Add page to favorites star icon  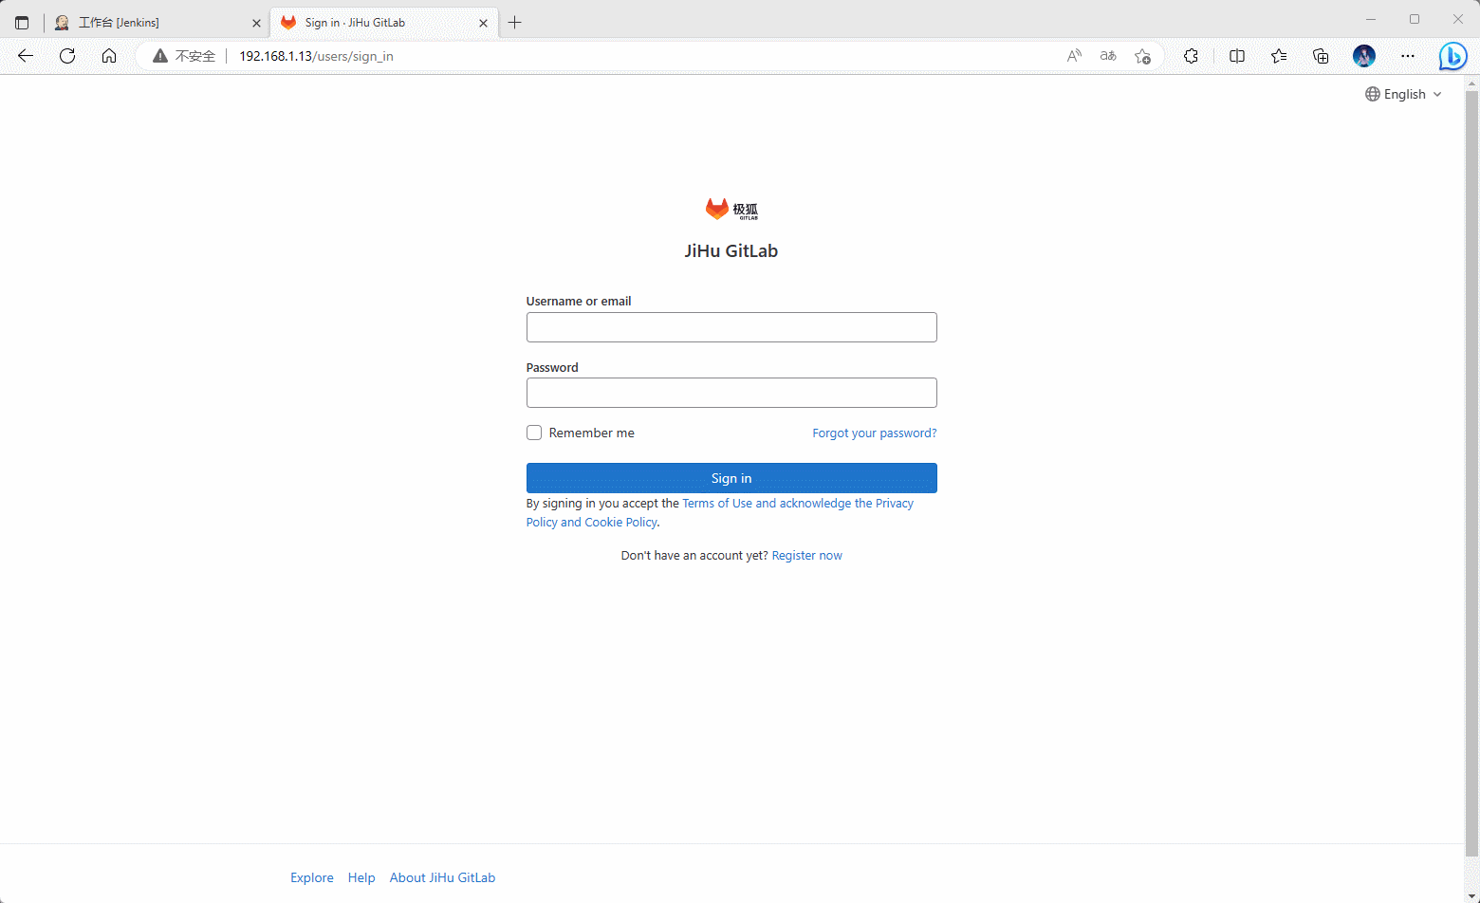click(x=1142, y=56)
